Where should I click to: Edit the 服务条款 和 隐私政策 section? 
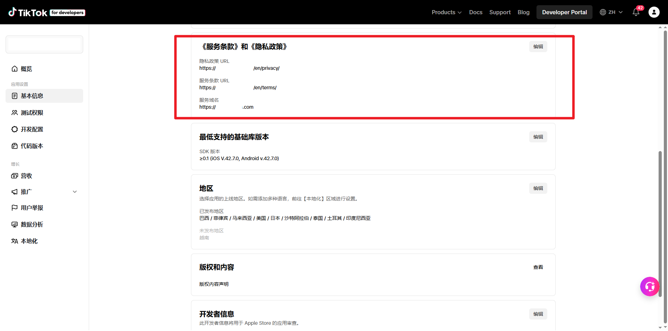[x=538, y=47]
